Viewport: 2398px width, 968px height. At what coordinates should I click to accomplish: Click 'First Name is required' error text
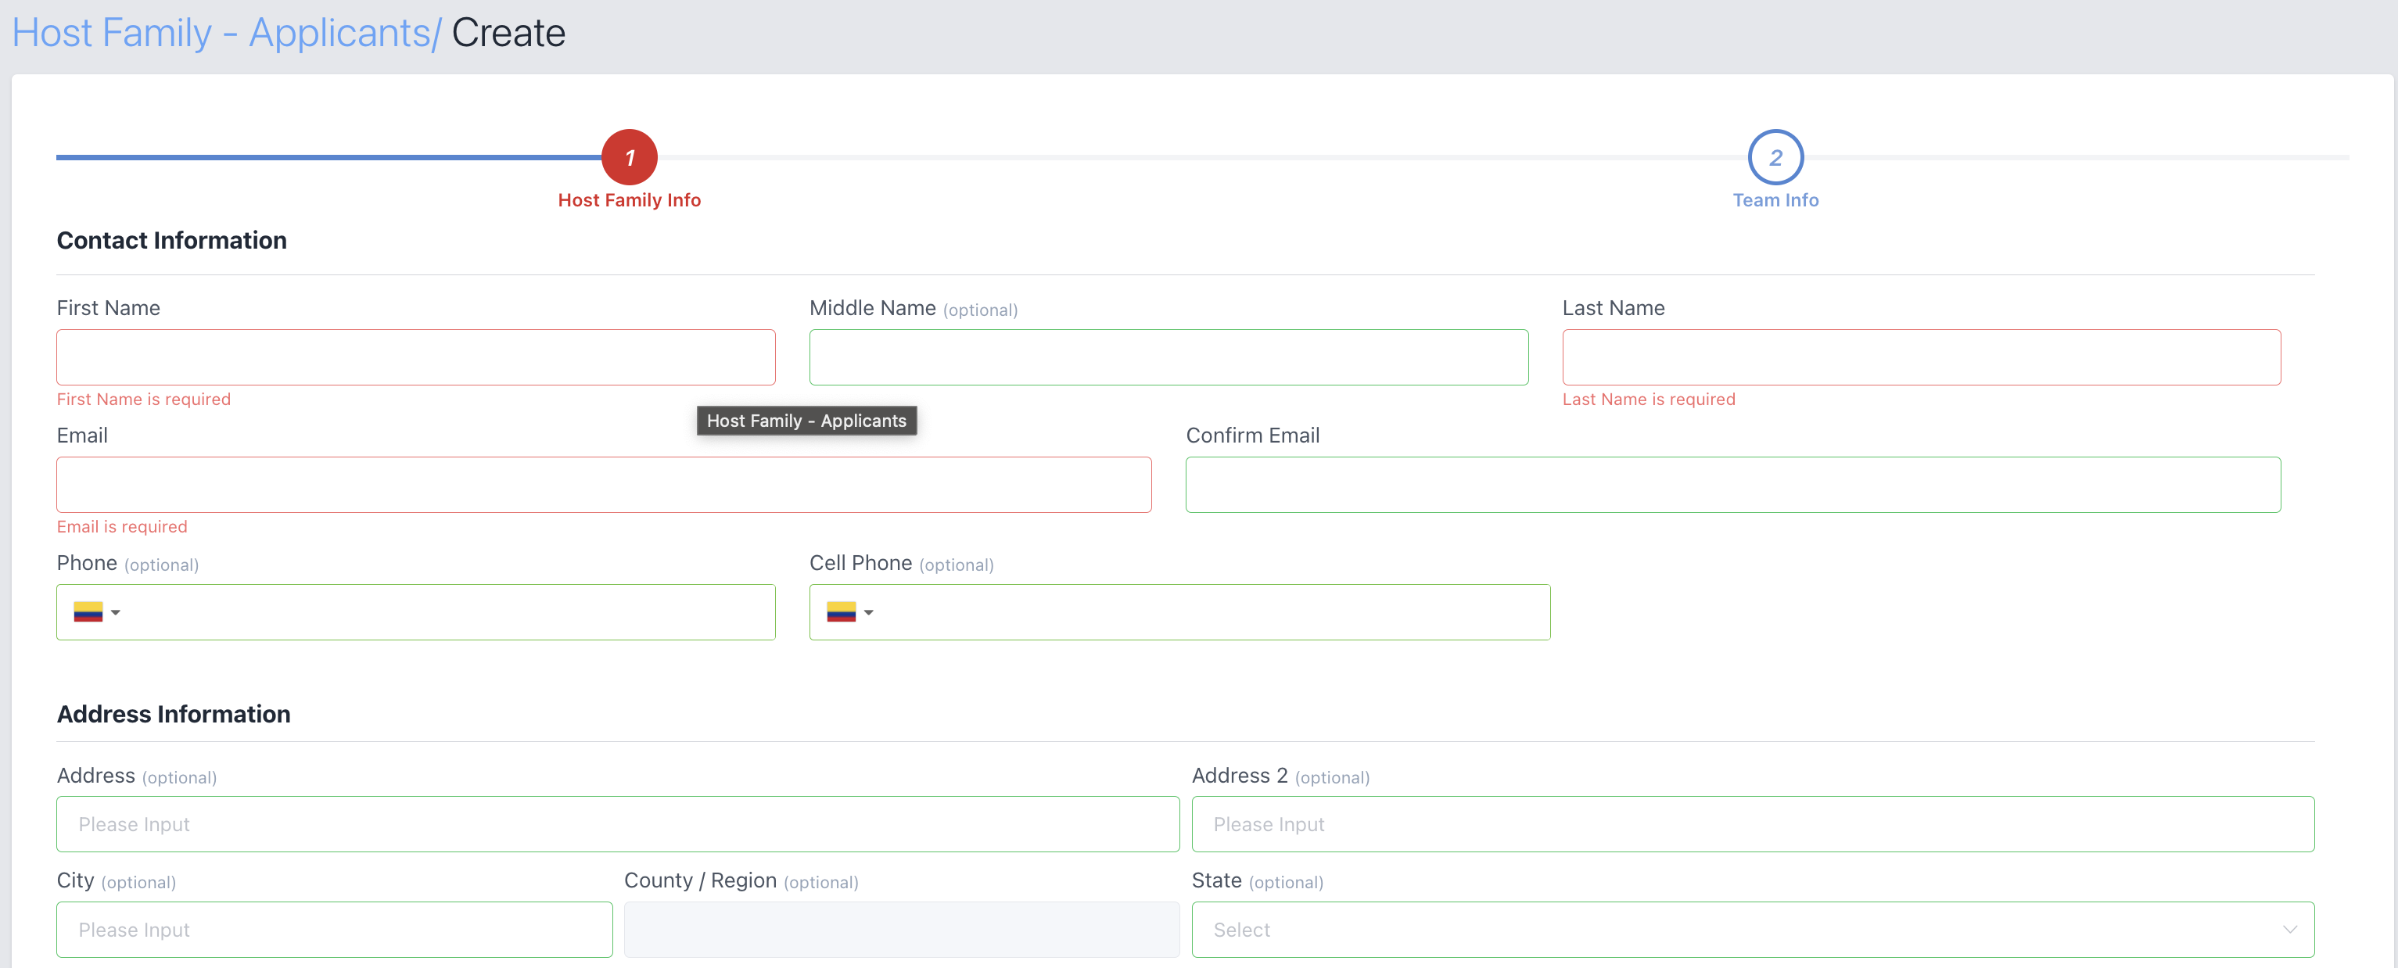pyautogui.click(x=143, y=400)
